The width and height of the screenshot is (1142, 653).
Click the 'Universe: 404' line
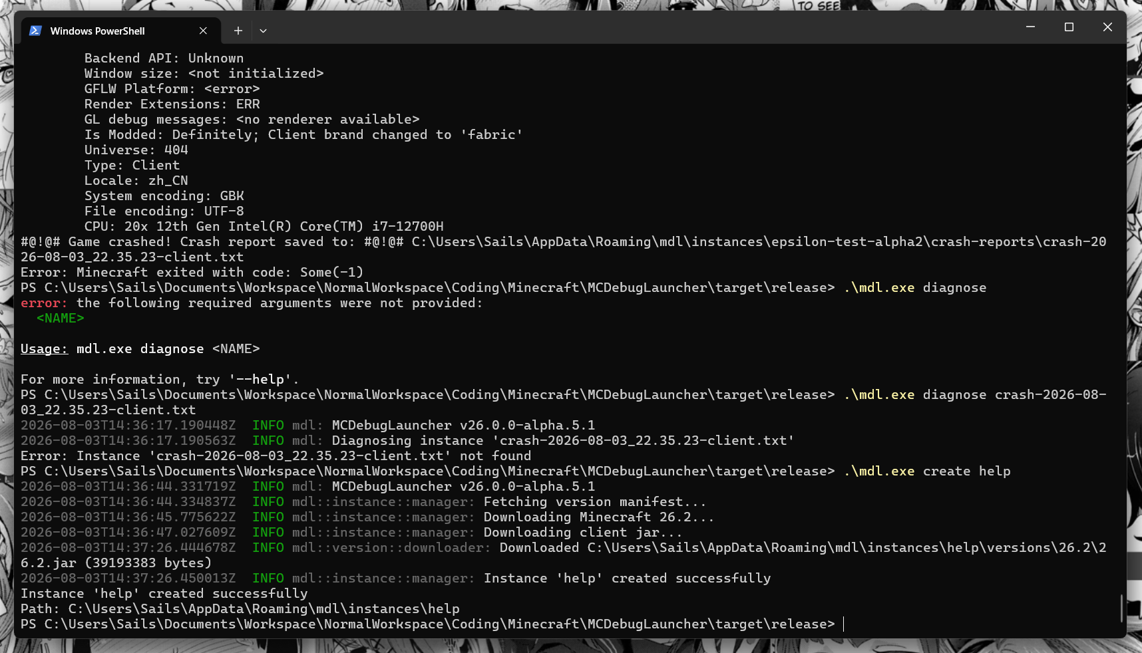pyautogui.click(x=136, y=150)
